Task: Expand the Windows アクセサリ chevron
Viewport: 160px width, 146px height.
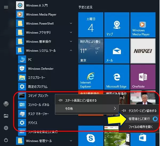Action: coord(71,32)
